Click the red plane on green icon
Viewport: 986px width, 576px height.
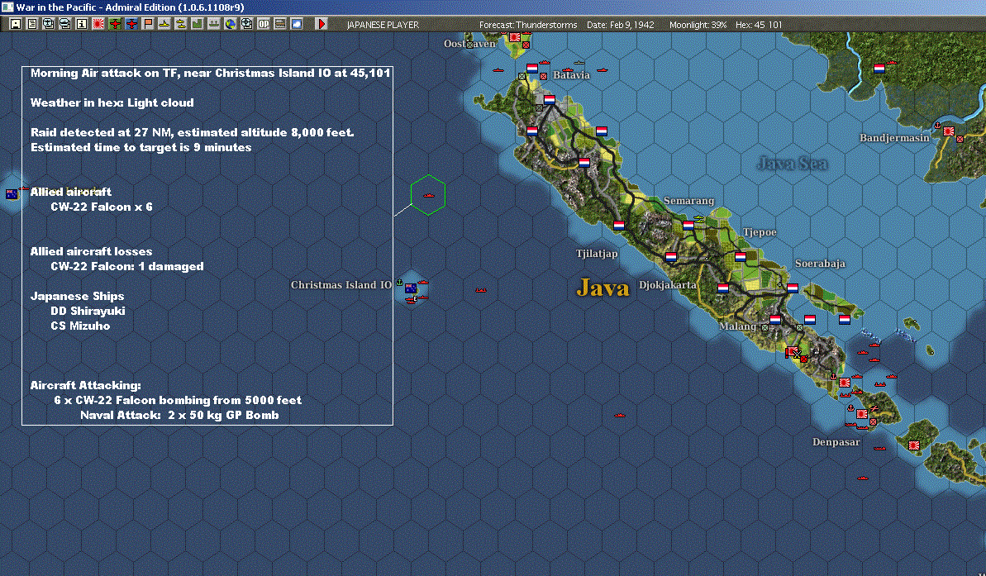click(114, 24)
